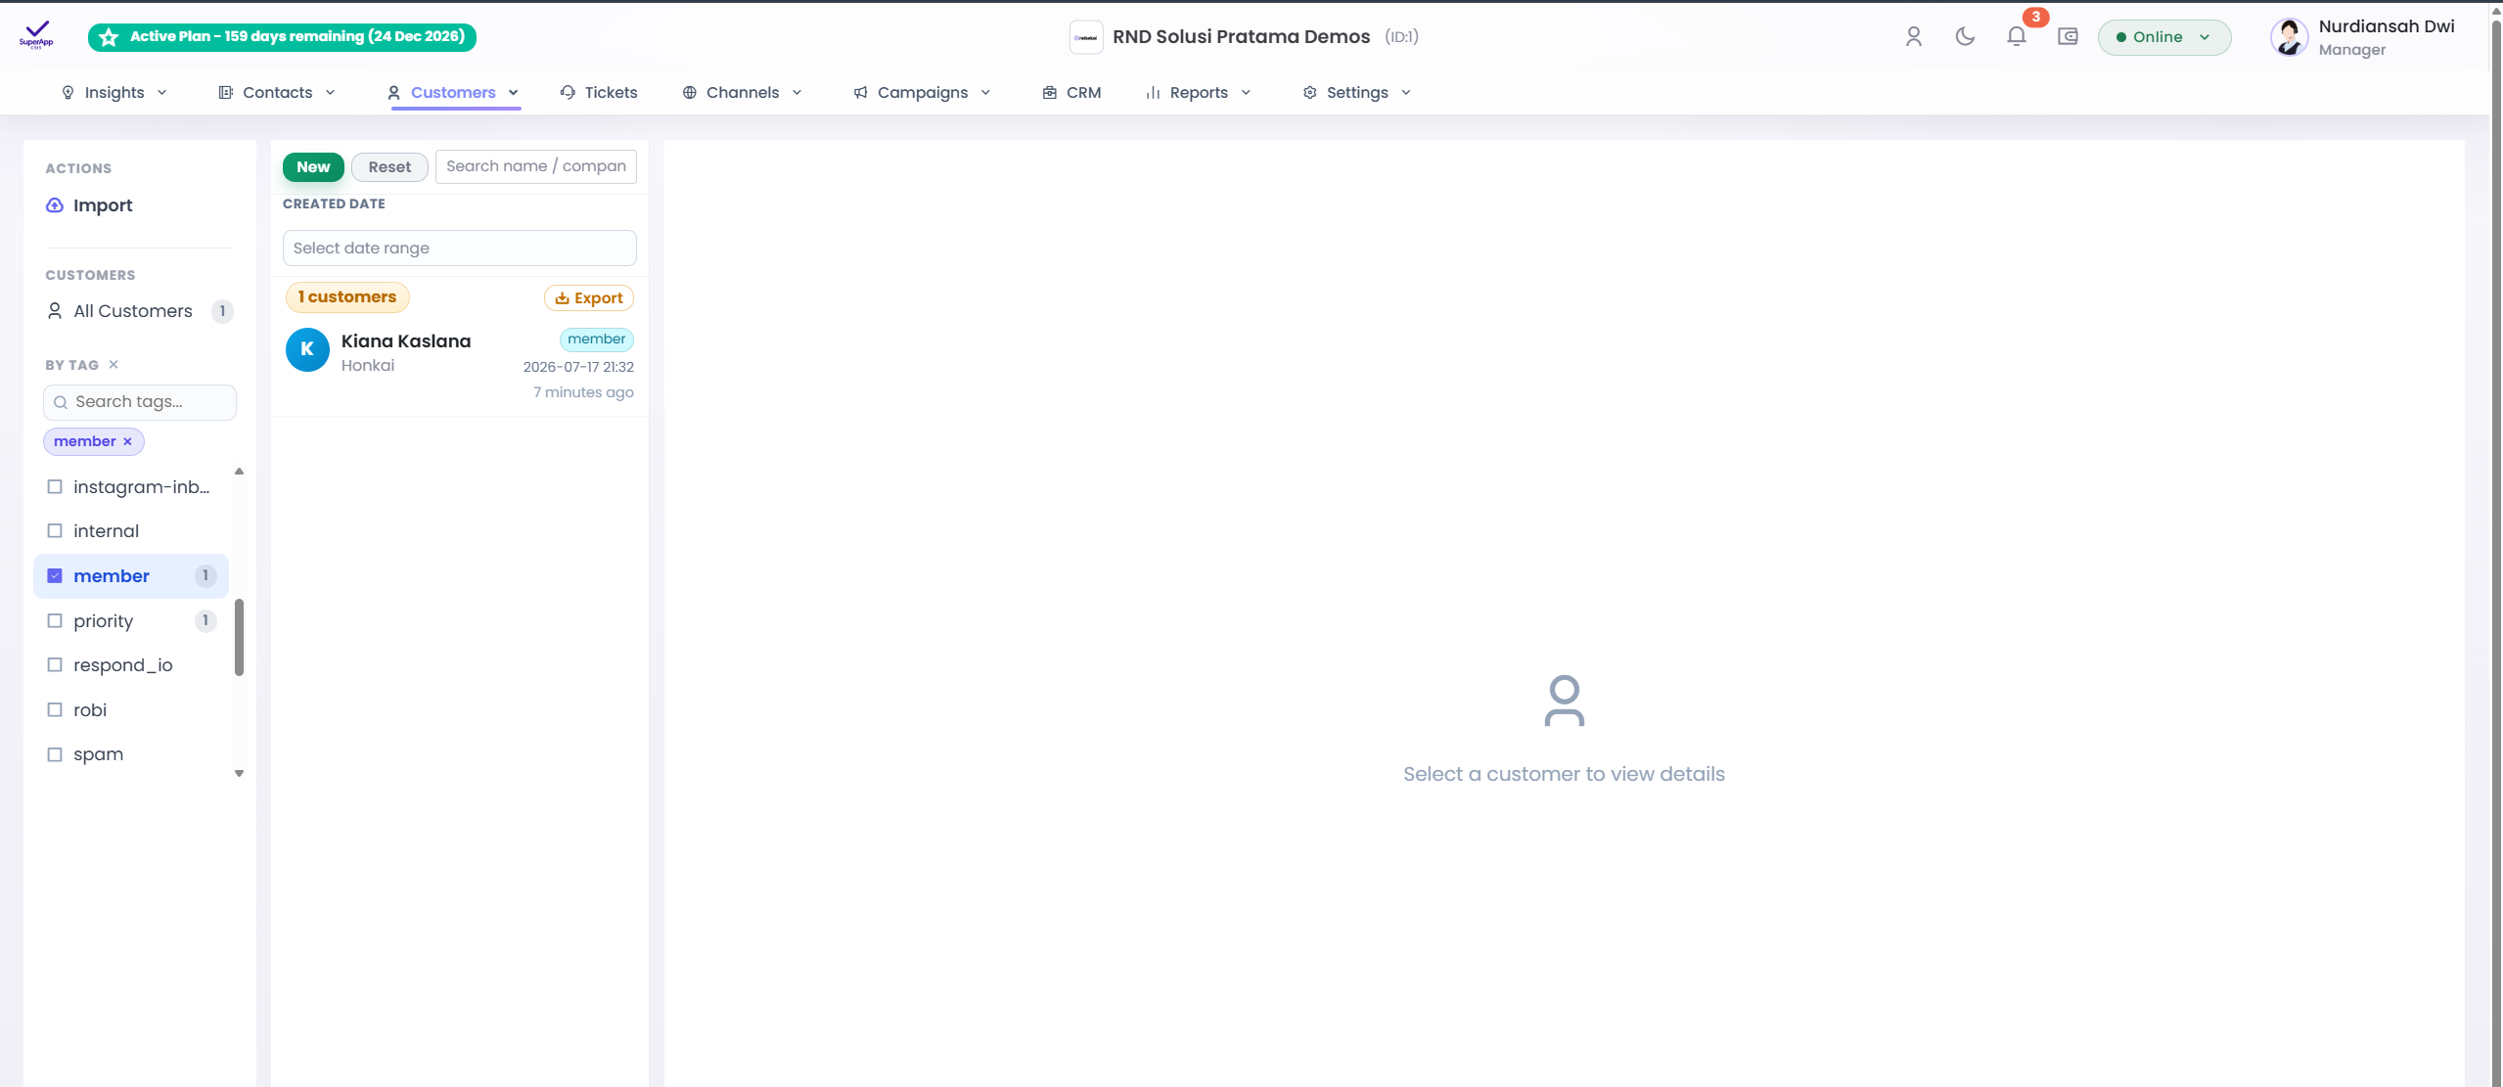Uncheck the member tag checkbox

(x=55, y=576)
